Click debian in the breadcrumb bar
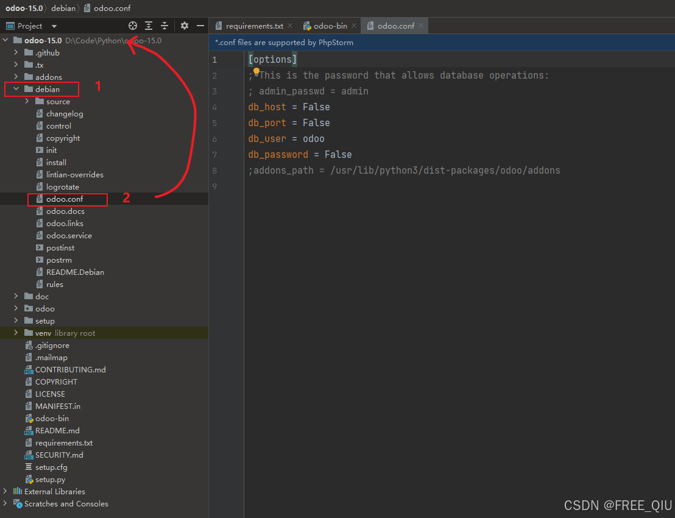This screenshot has height=518, width=675. [63, 8]
